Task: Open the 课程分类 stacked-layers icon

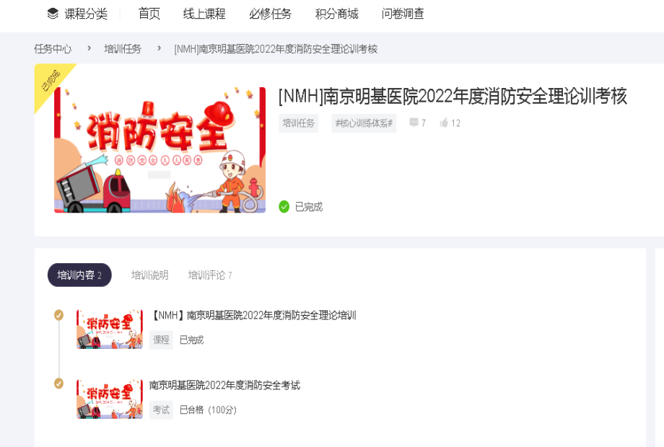Action: coord(53,14)
